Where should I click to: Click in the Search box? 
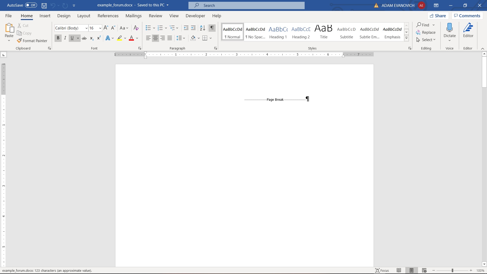(246, 5)
